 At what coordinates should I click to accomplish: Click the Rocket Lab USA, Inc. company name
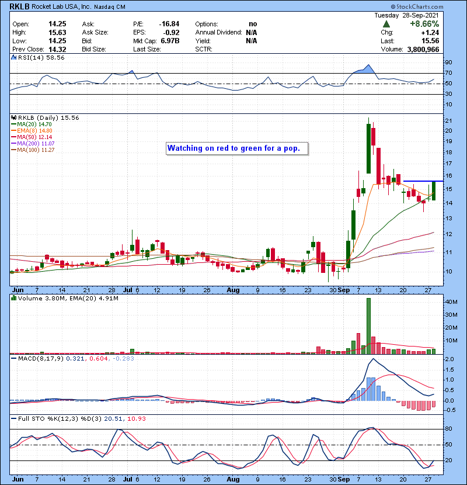(x=61, y=6)
